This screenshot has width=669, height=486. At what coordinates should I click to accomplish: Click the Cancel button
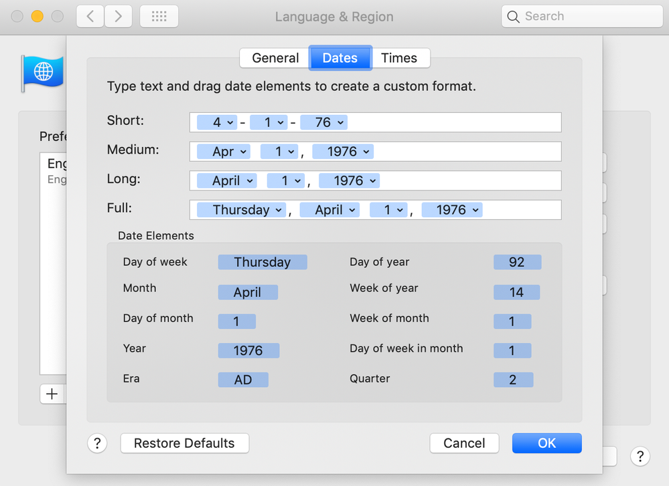click(464, 443)
